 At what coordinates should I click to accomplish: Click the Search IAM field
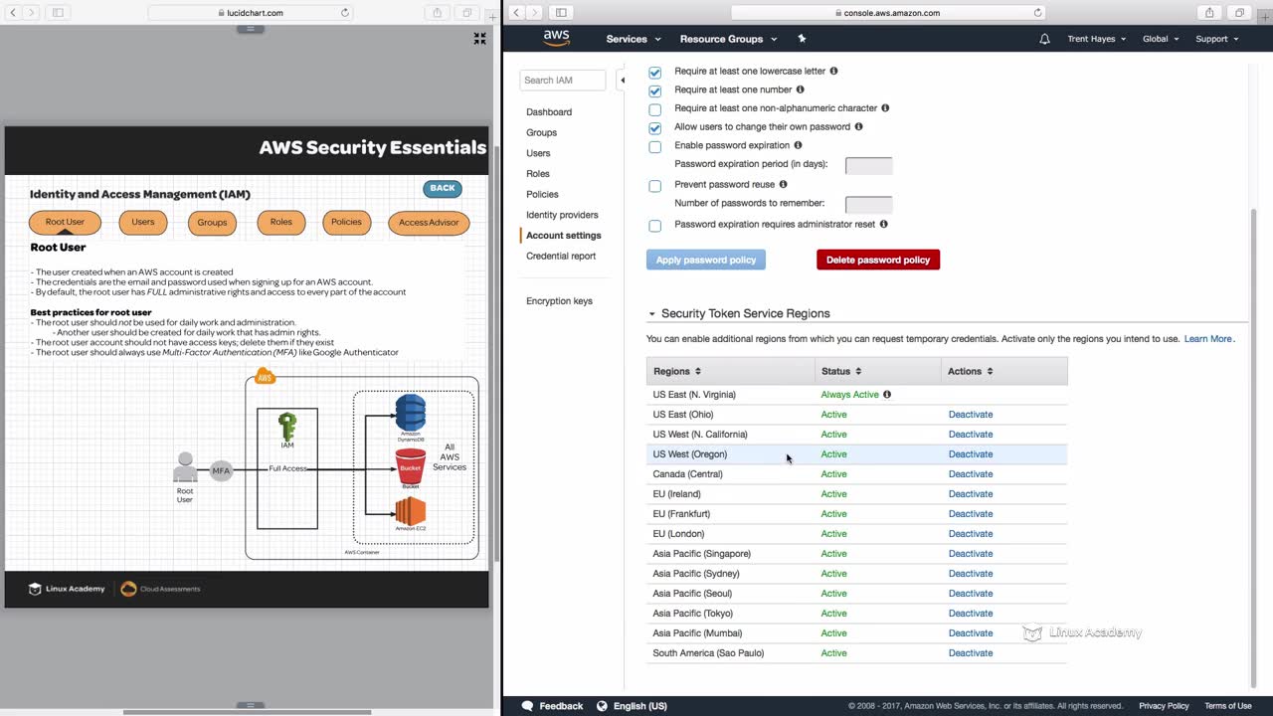[x=563, y=81]
